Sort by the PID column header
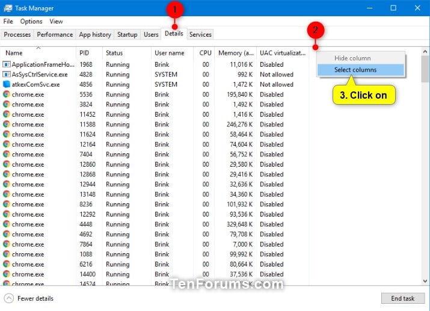The image size is (430, 311). (x=89, y=53)
